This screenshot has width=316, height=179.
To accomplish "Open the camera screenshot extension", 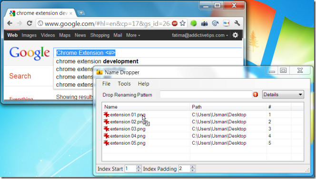I will point(204,24).
